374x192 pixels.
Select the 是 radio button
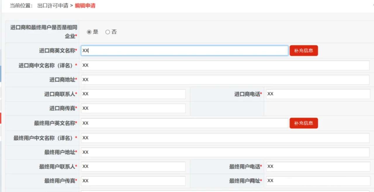89,32
